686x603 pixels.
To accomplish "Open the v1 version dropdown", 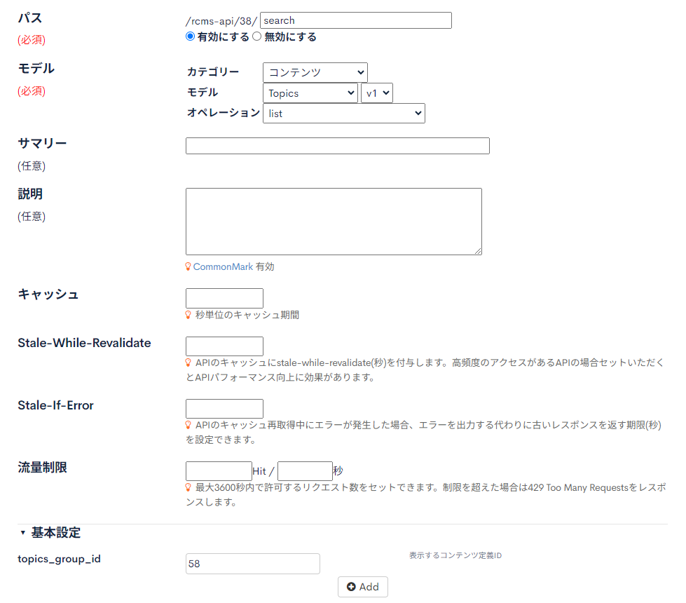I will (x=376, y=93).
